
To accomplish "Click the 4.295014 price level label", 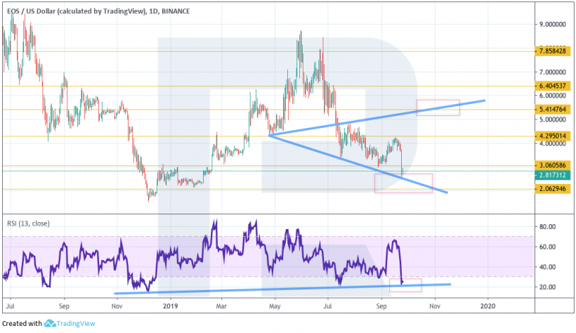I will point(551,136).
